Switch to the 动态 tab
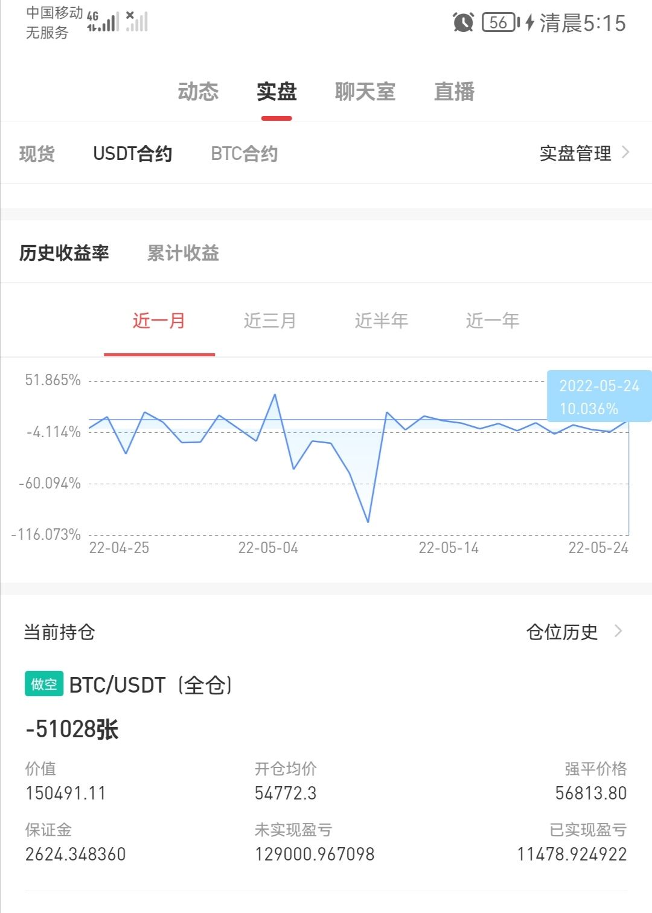Screen dimensions: 652x913 pos(198,92)
